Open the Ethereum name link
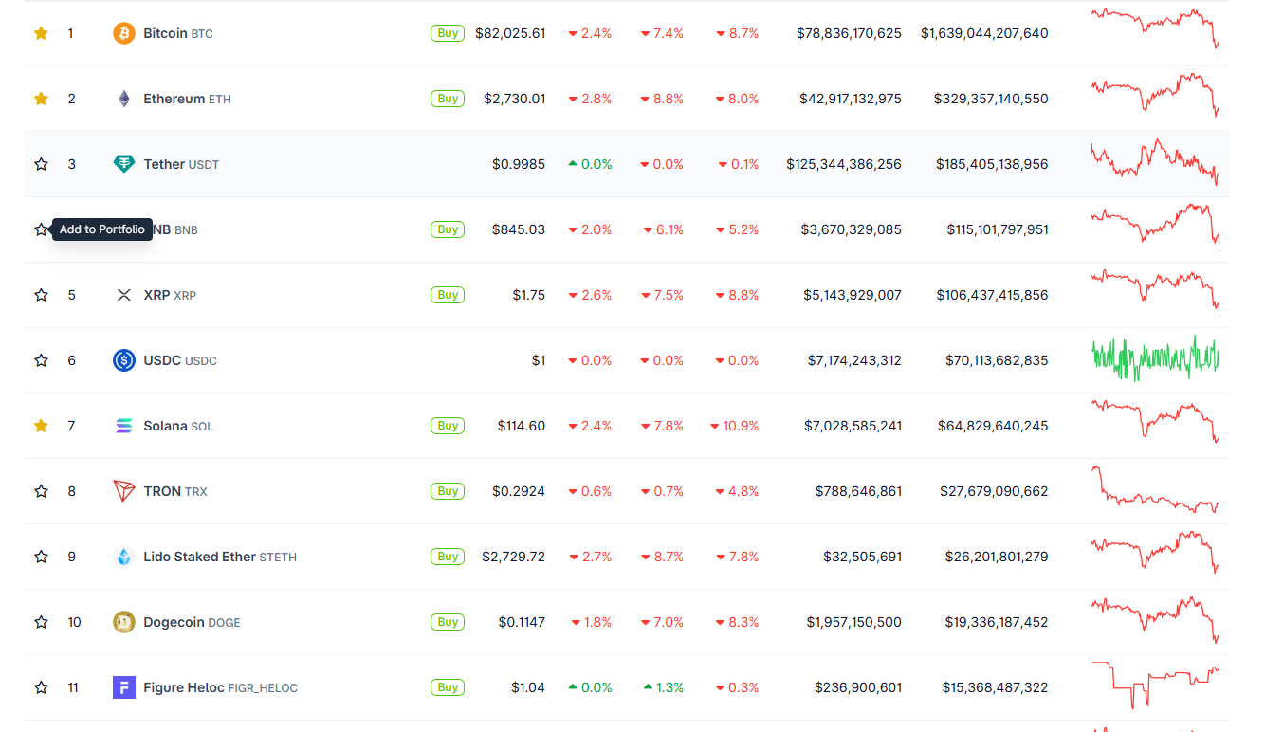Viewport: 1265px width, 732px height. click(175, 98)
